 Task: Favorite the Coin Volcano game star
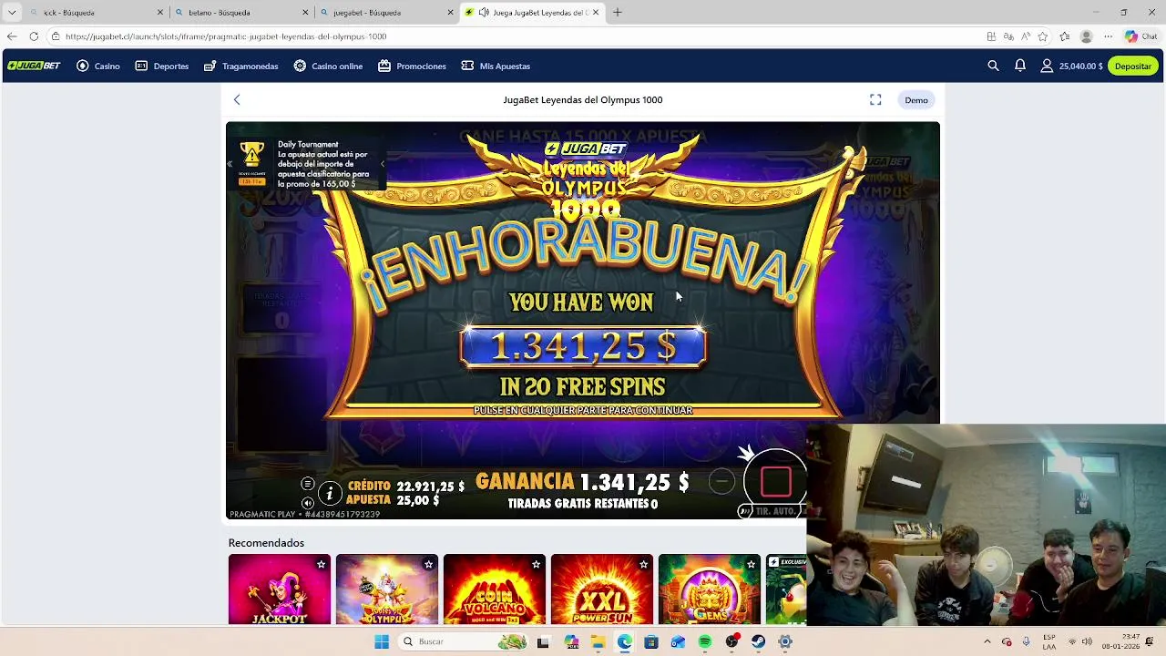coord(536,565)
